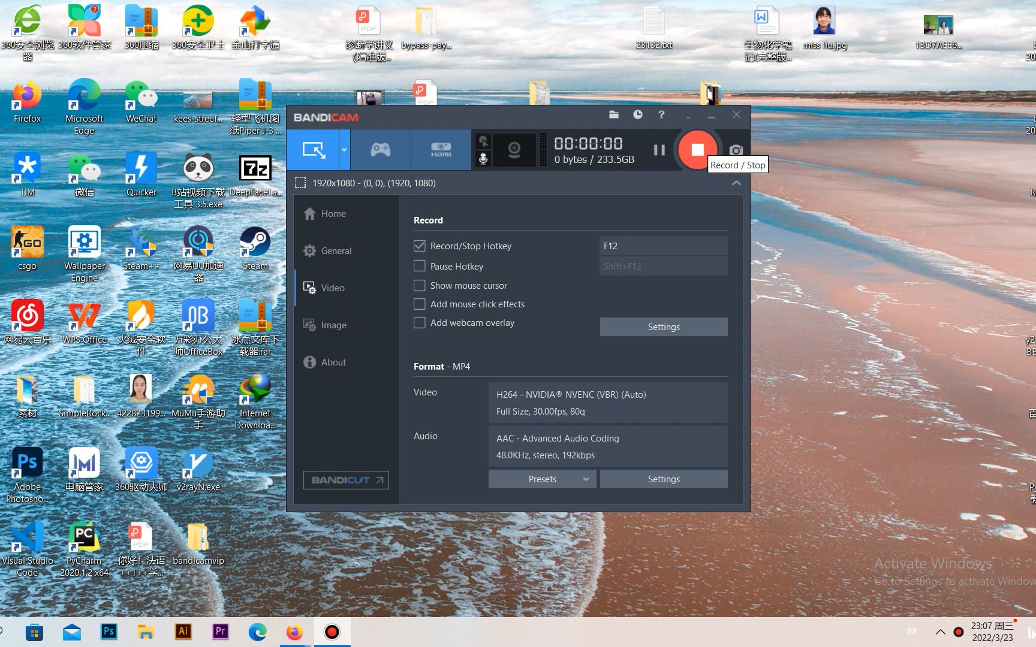Open screen recording mode dropdown arrow

[x=344, y=150]
